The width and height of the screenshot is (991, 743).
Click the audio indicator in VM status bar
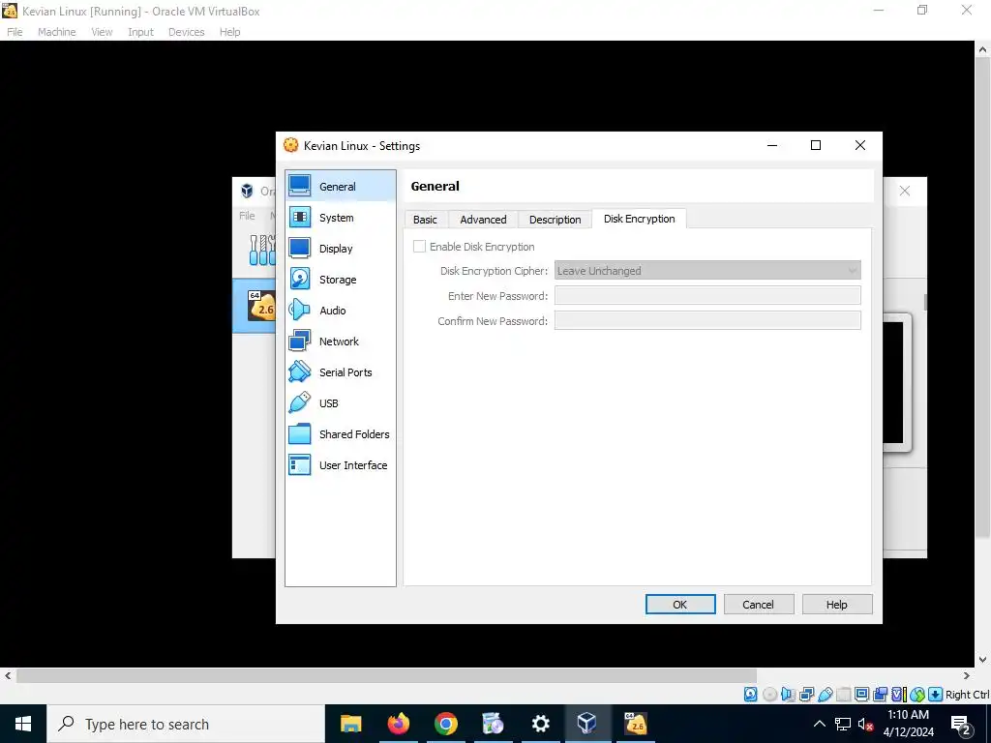click(788, 695)
